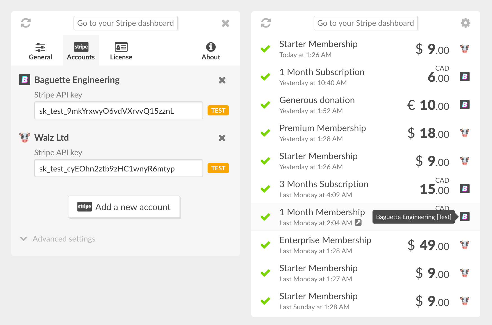Remove the Baguette Engineering account
Screen dimensions: 492x325
(x=222, y=80)
